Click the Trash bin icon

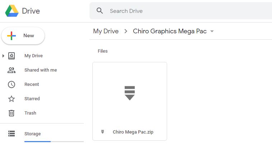[x=11, y=113]
